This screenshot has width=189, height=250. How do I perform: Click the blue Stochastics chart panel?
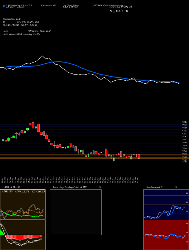[x=166, y=205]
